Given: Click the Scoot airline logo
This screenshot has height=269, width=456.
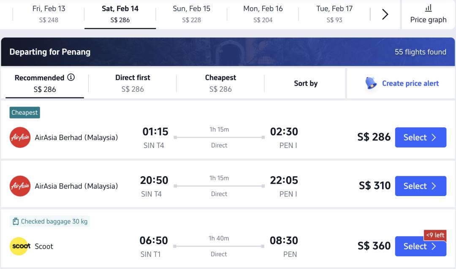Looking at the screenshot, I should tap(20, 246).
